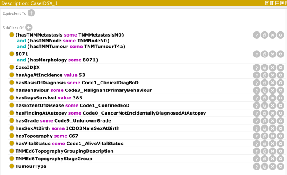Split the view horizontally from header
This screenshot has height=175, width=287.
277,3
